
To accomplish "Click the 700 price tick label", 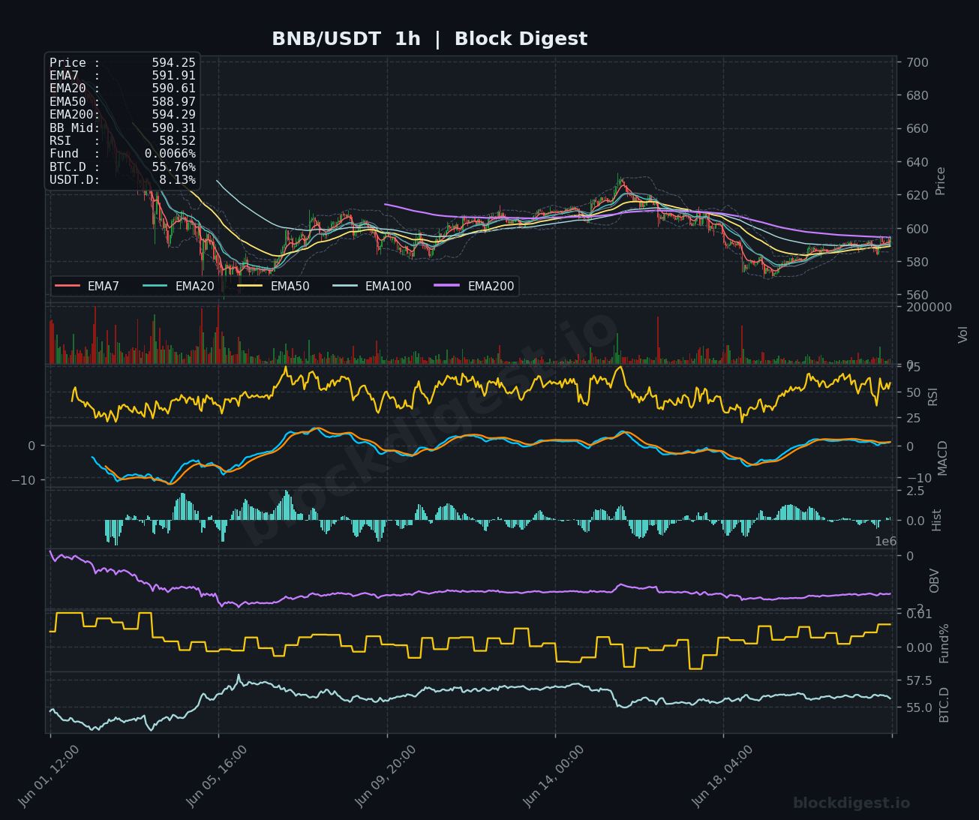I will [x=917, y=62].
